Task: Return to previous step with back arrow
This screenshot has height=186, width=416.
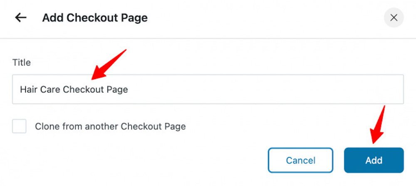Action: 21,18
